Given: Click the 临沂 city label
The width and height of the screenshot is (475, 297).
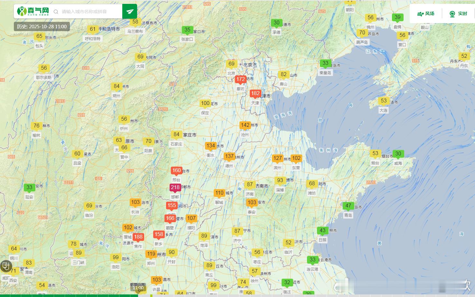Looking at the screenshot, I should click(288, 252).
